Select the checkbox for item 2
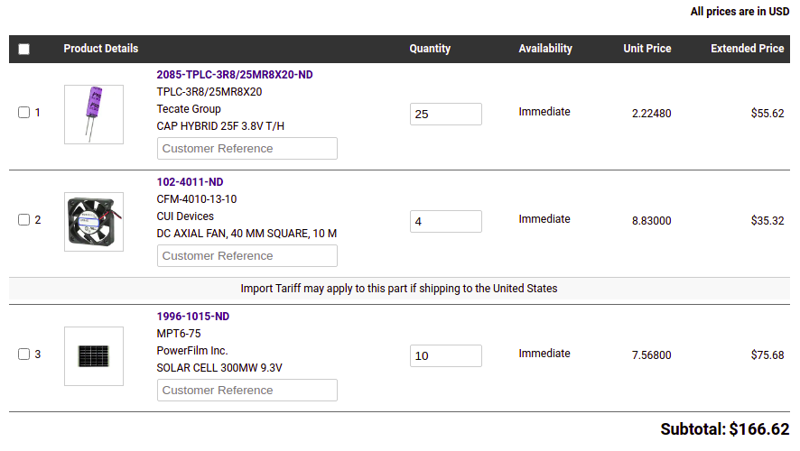Image resolution: width=800 pixels, height=451 pixels. point(24,220)
